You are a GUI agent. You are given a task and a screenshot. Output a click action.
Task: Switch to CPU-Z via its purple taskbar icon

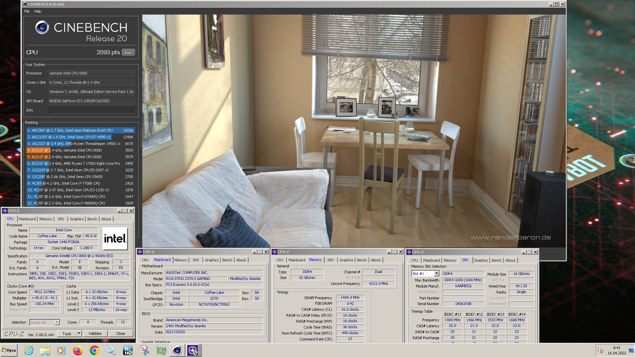point(193,350)
